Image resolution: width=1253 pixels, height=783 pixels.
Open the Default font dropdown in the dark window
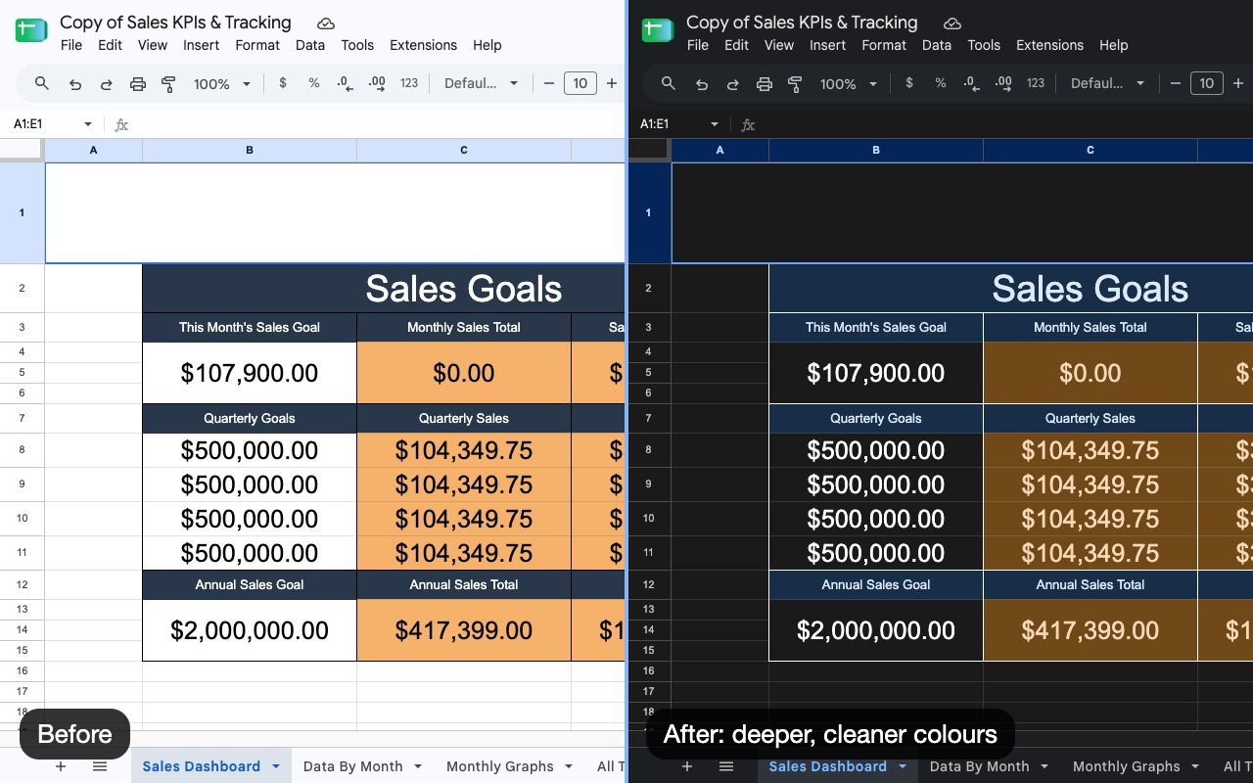coord(1107,84)
